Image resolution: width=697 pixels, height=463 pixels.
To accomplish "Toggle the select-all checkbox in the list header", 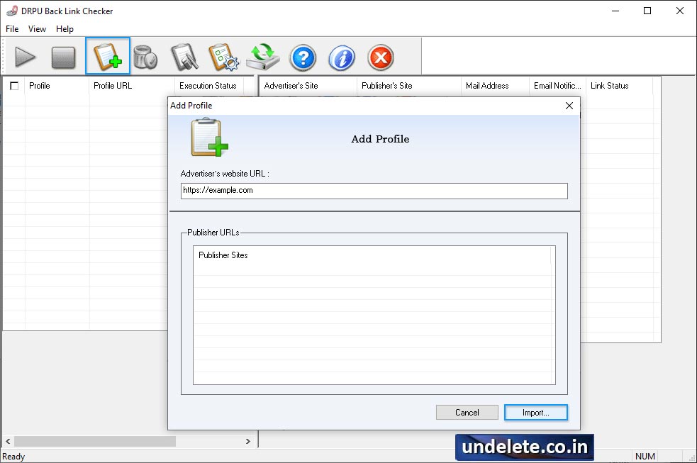I will 13,85.
